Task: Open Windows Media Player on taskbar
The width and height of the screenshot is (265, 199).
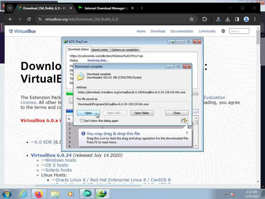Action: [70, 194]
